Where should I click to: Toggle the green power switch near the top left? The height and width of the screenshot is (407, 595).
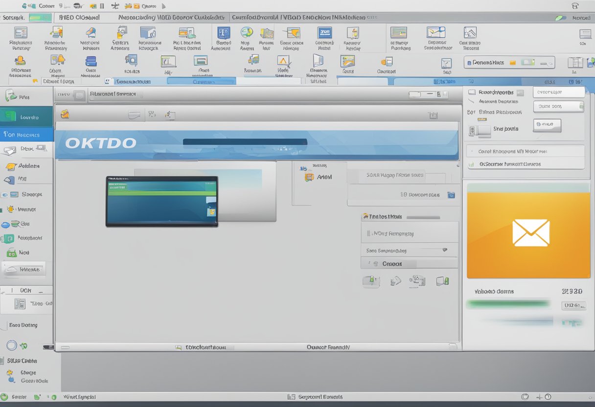coord(39,18)
